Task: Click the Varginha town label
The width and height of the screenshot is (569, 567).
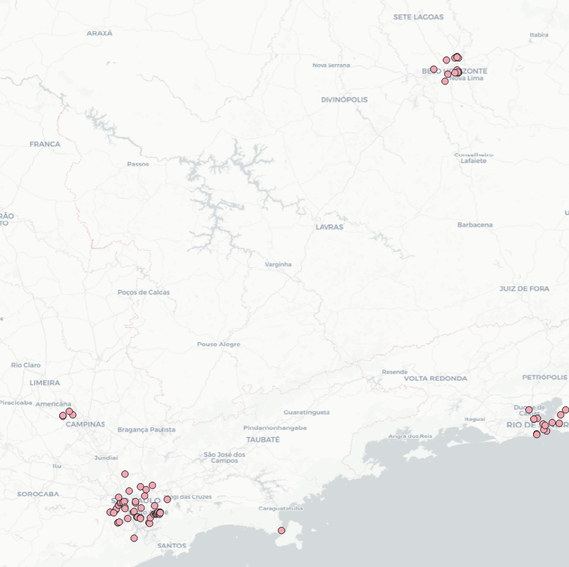Action: [278, 264]
